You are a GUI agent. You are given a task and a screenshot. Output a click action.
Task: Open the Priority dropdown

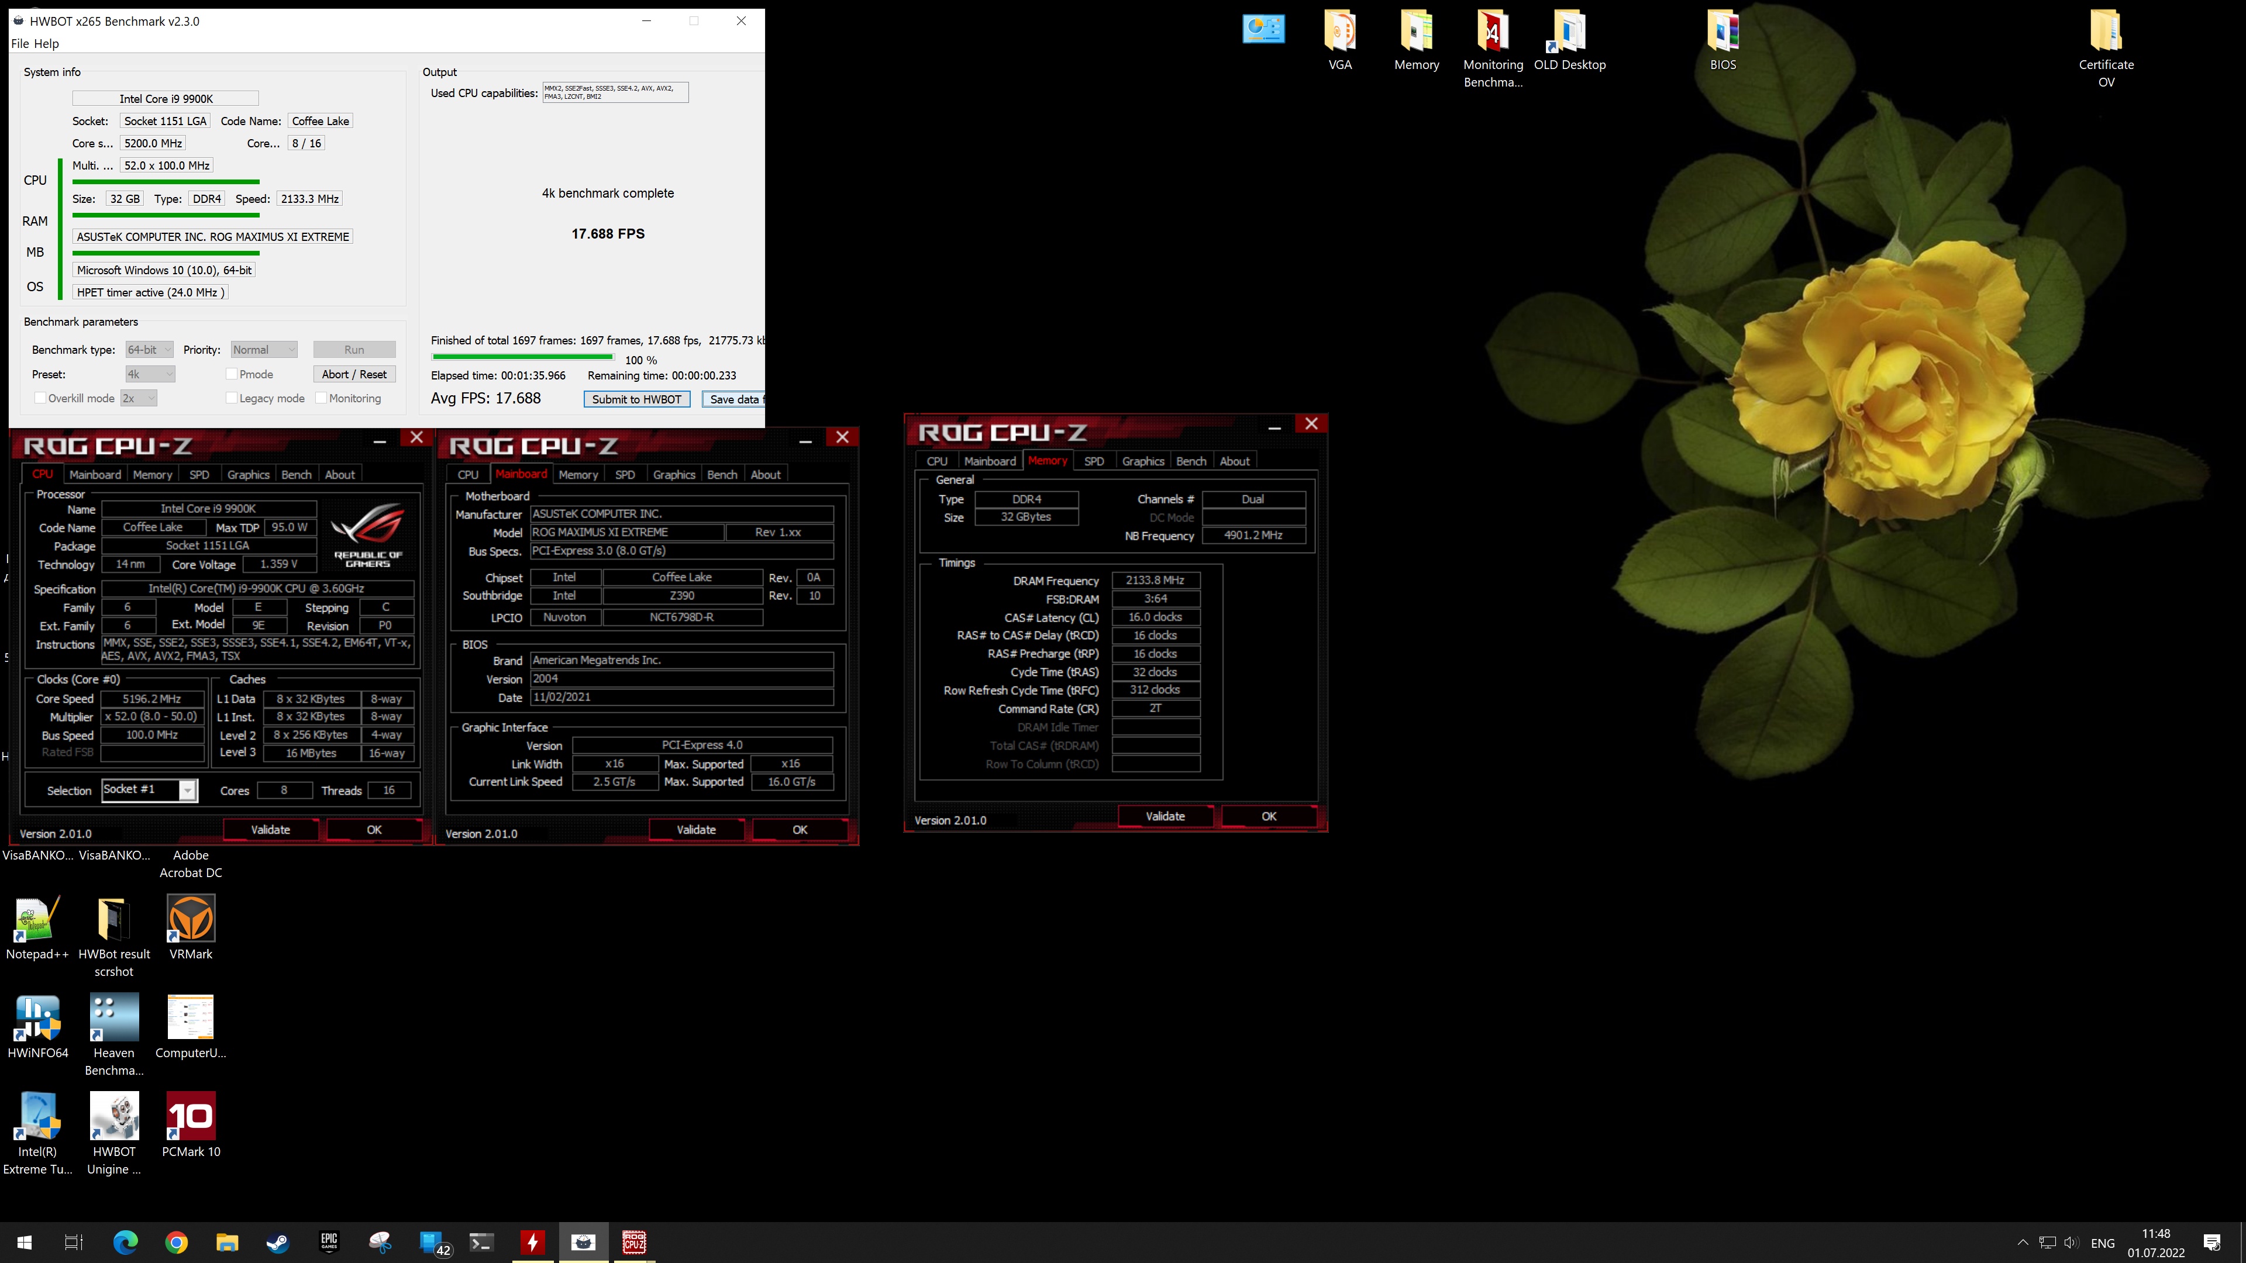click(x=264, y=350)
